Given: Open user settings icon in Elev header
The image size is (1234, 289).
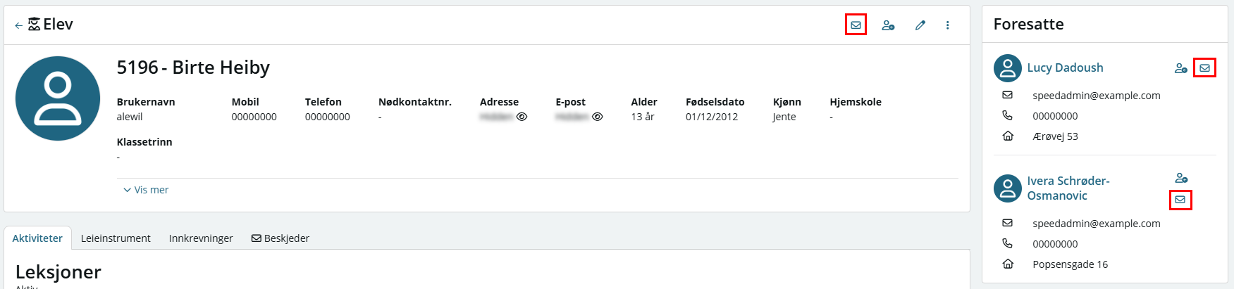Looking at the screenshot, I should pyautogui.click(x=888, y=25).
